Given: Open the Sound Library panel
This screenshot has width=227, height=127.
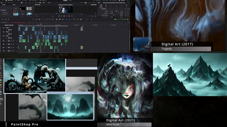Looking at the screenshot, I should click(33, 1).
